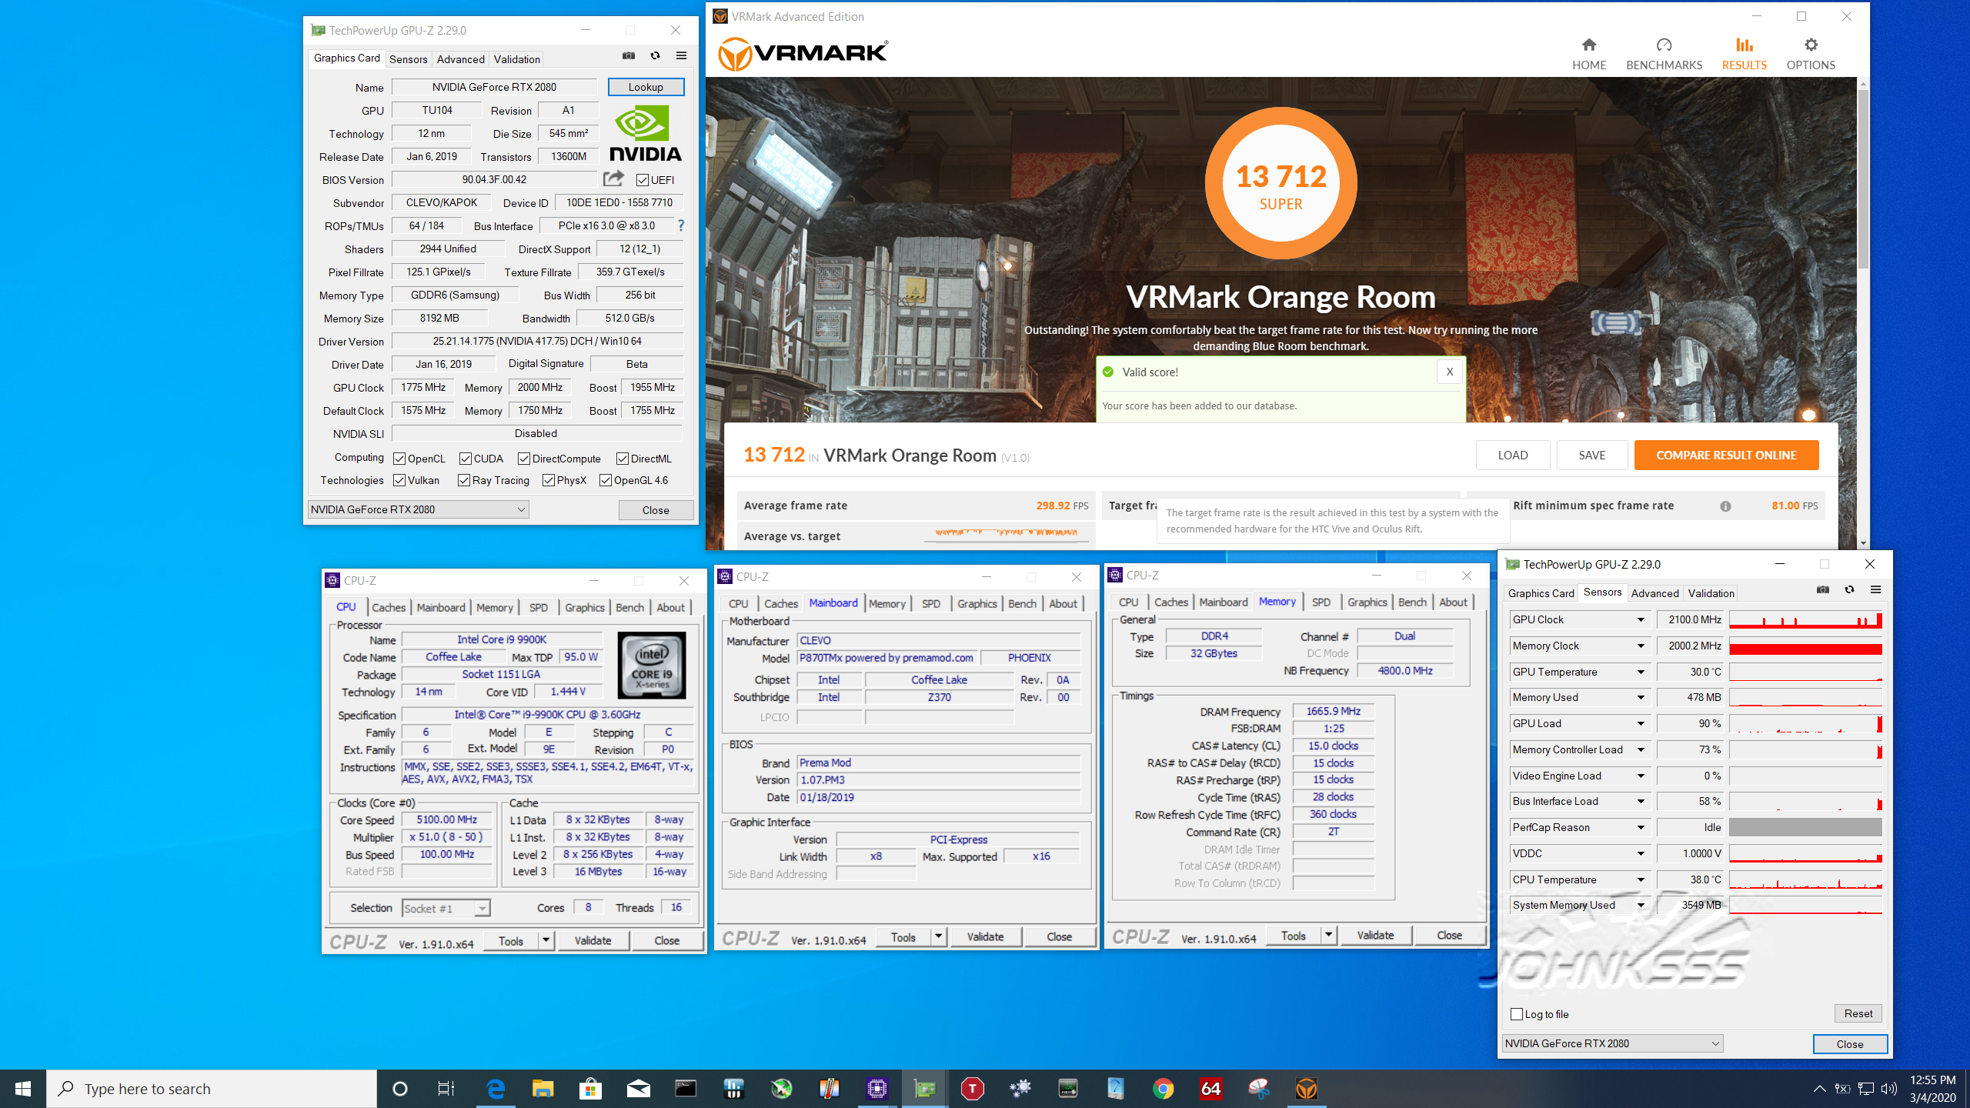Open VRMark OPTIONS gear icon
This screenshot has width=1970, height=1108.
(1811, 45)
